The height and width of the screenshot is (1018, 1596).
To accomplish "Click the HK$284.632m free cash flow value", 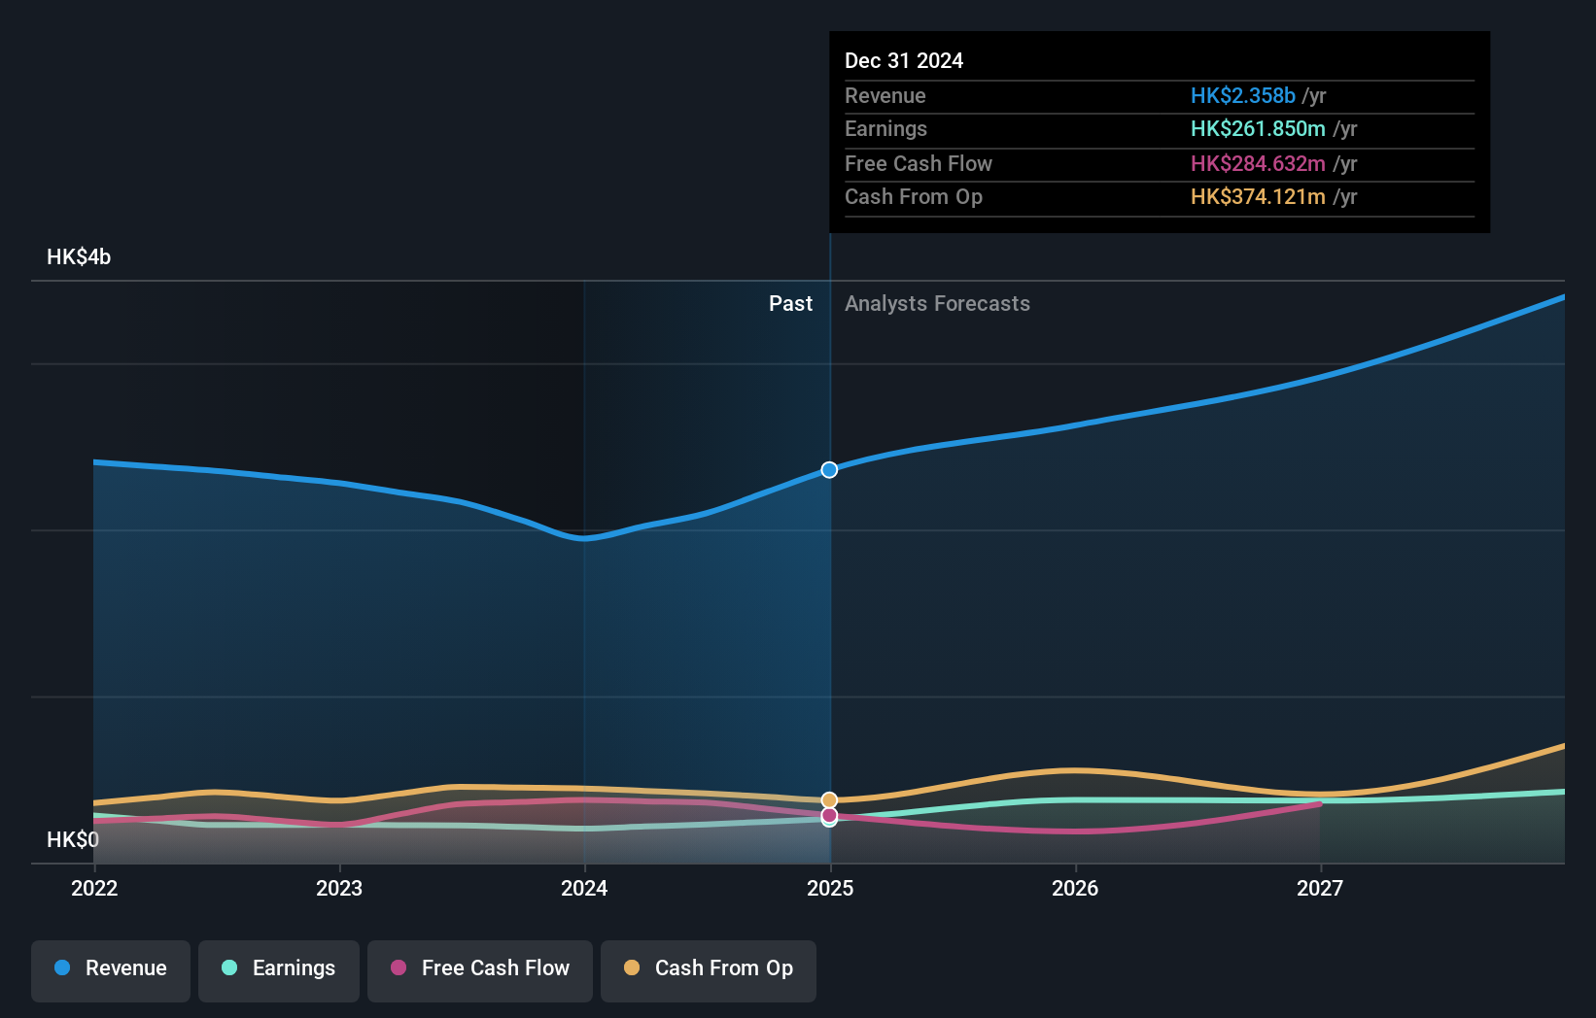I will tap(1258, 164).
